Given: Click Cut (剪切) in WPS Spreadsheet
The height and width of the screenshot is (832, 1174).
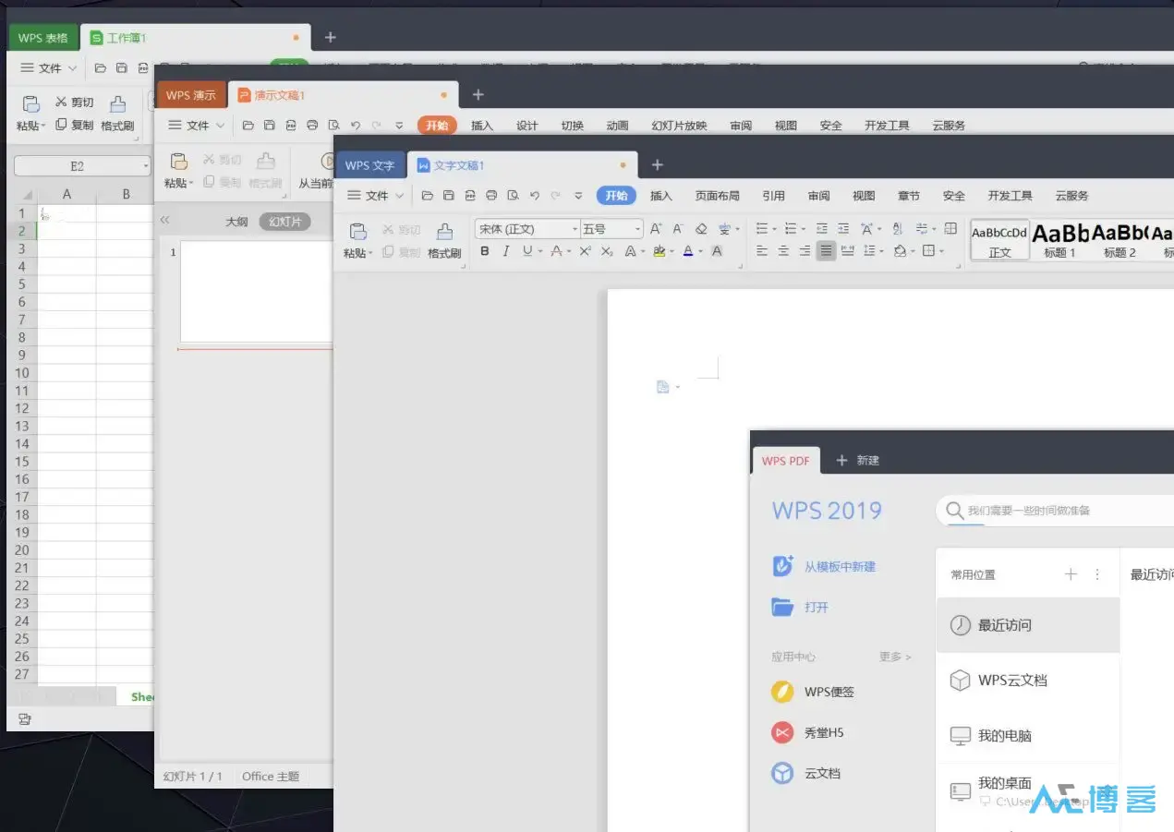Looking at the screenshot, I should click(x=75, y=102).
